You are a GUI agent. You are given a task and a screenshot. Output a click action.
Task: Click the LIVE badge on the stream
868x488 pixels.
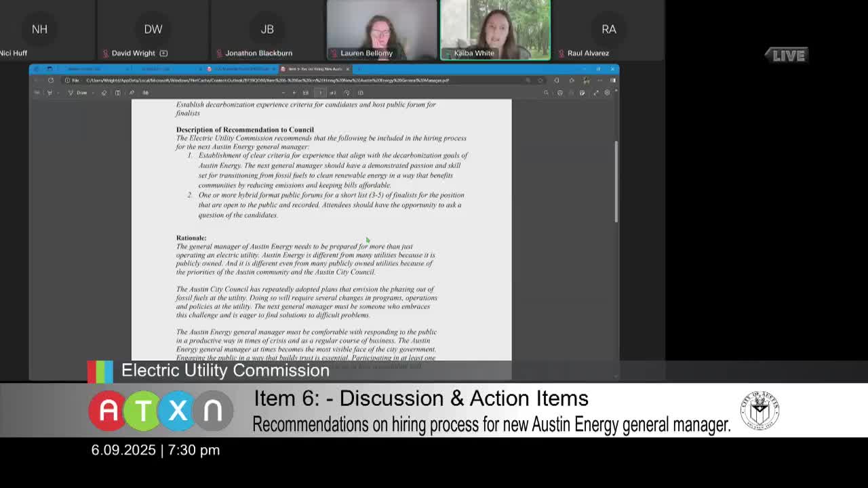point(787,56)
